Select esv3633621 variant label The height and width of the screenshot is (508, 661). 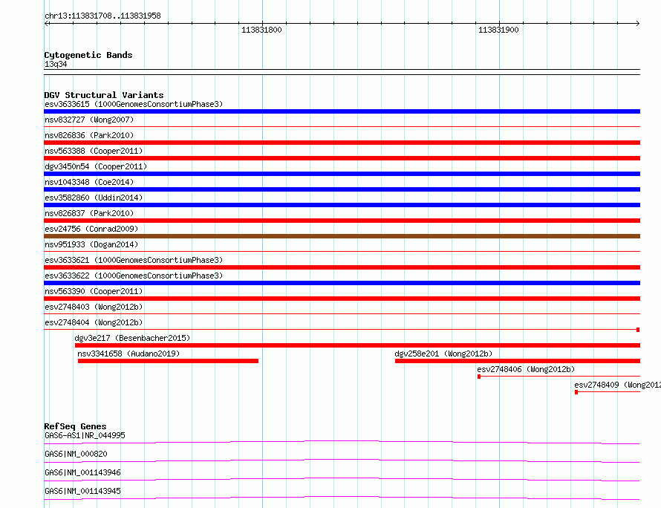[134, 260]
